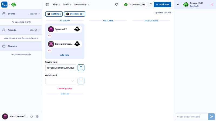Click the invite link text field

pos(60,68)
